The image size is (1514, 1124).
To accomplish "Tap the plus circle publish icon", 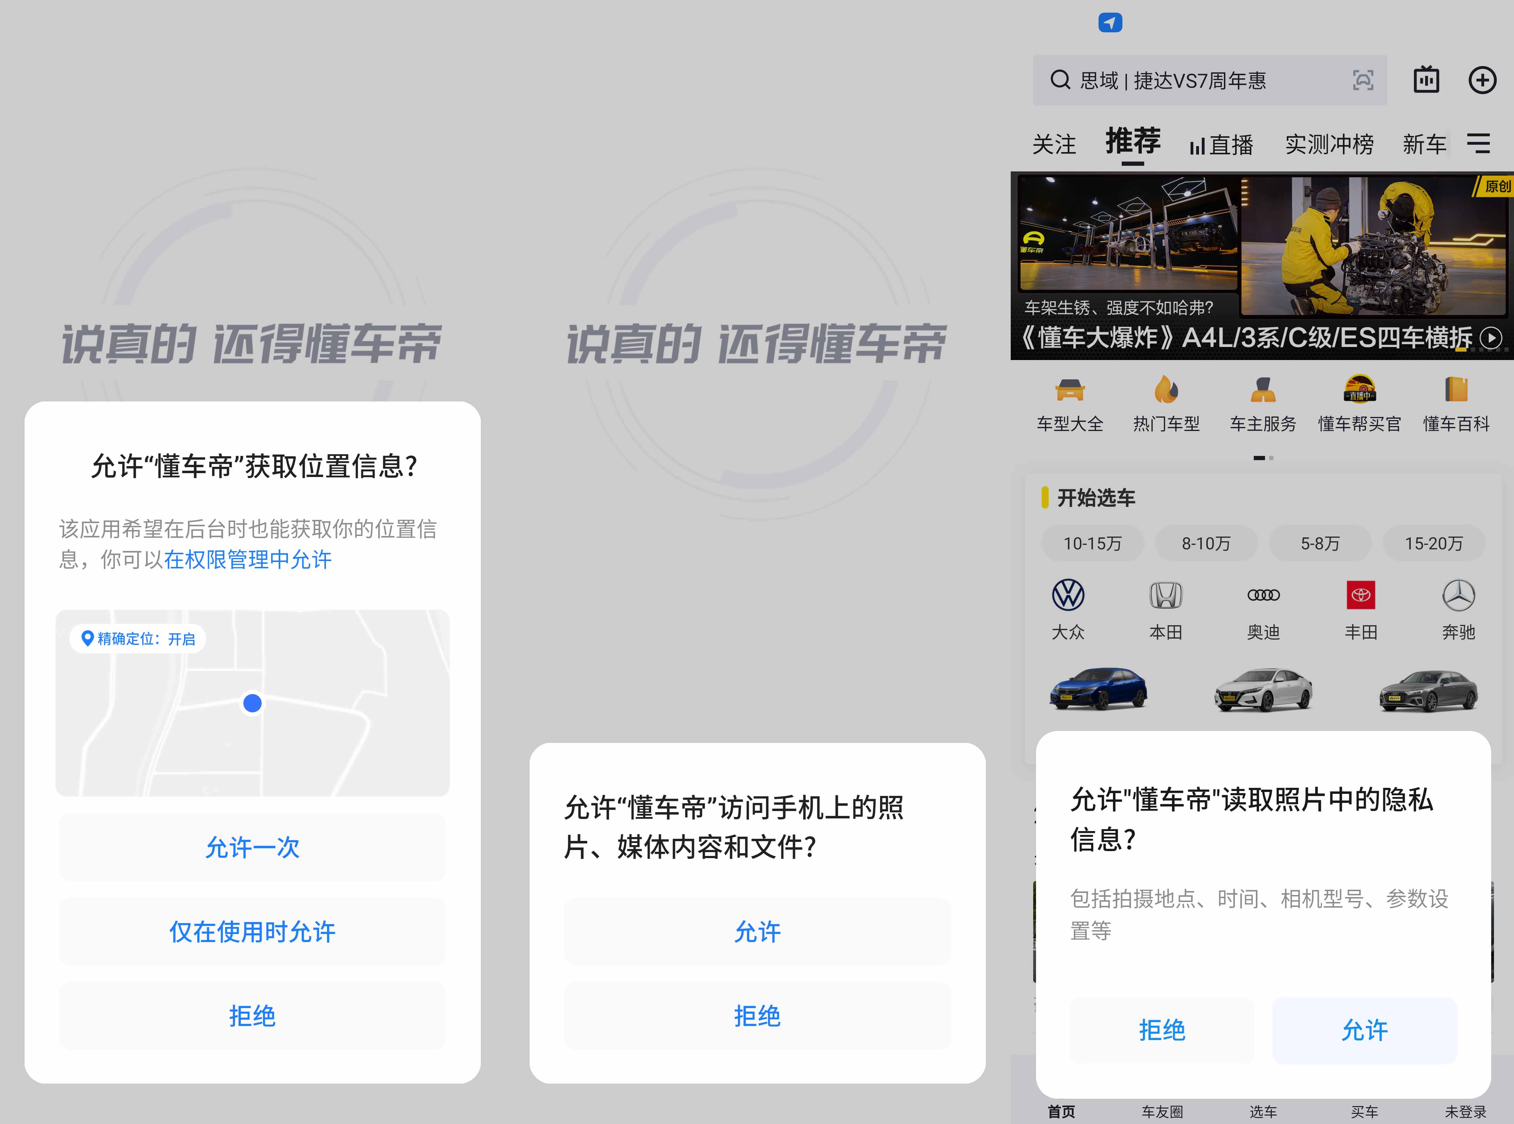I will click(1482, 80).
